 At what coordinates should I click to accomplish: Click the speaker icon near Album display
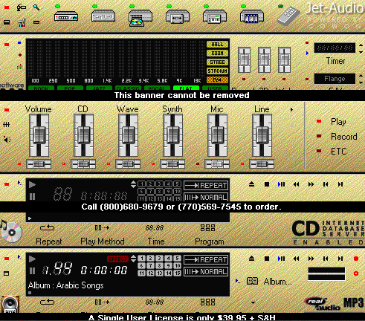coord(10,304)
